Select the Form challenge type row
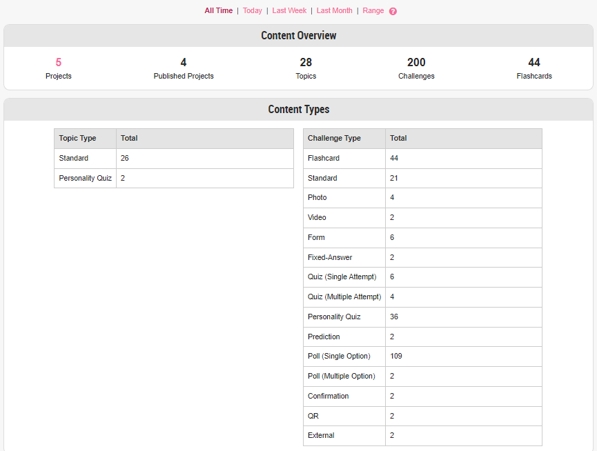This screenshot has width=597, height=451. [422, 238]
